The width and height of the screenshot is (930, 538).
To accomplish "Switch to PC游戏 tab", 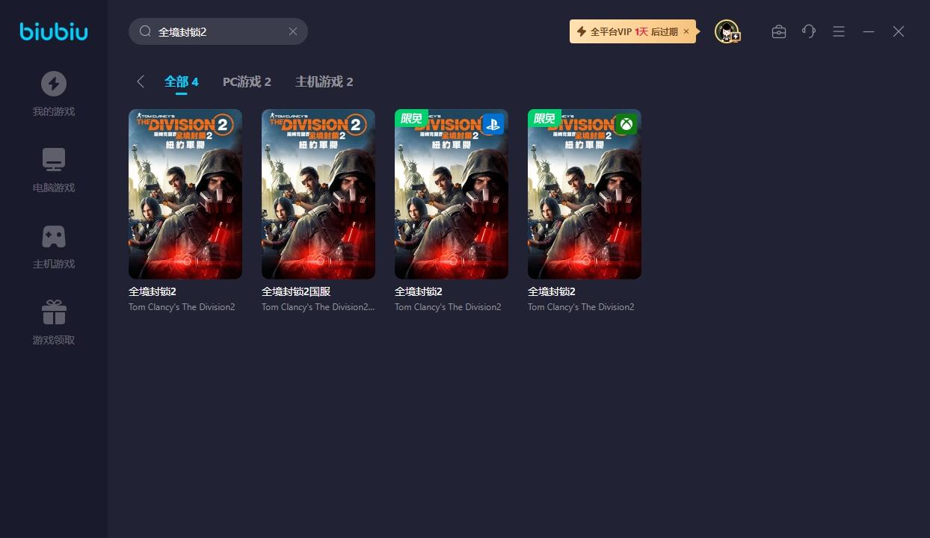I will 247,81.
